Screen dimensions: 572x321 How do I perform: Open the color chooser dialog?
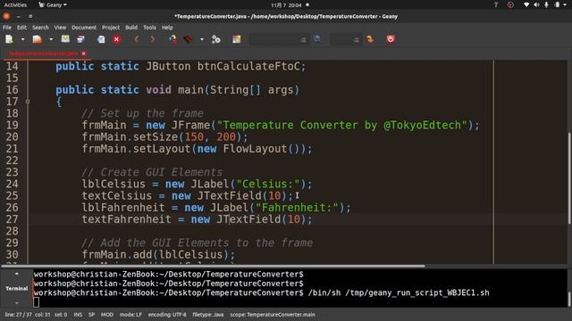click(x=237, y=39)
